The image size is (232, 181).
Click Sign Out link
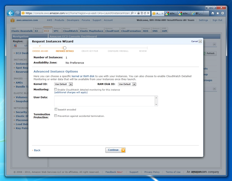[217, 20]
